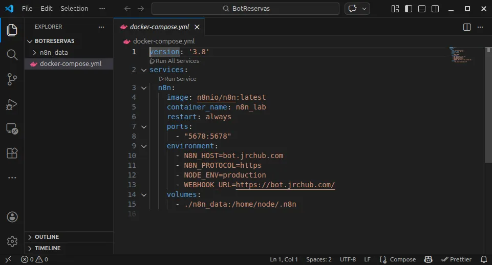492x265 pixels.
Task: Fold the ports block
Action: pyautogui.click(x=144, y=127)
